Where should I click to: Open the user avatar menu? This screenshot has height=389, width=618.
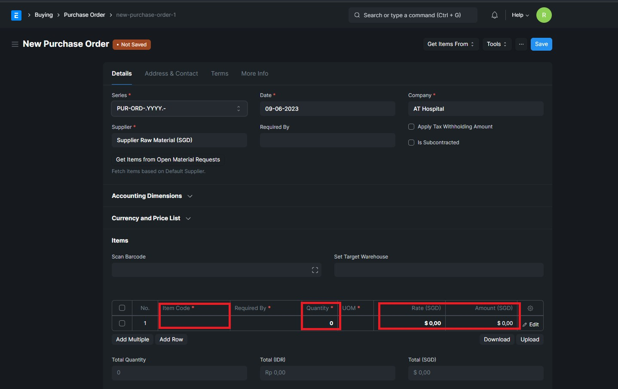click(544, 15)
